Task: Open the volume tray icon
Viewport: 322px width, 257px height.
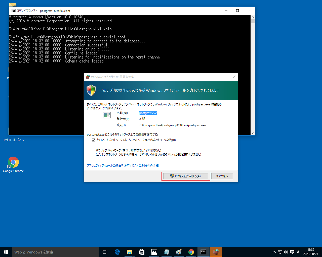Action: (x=286, y=252)
